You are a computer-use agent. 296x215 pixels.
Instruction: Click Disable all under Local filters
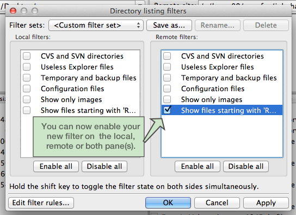(x=104, y=166)
